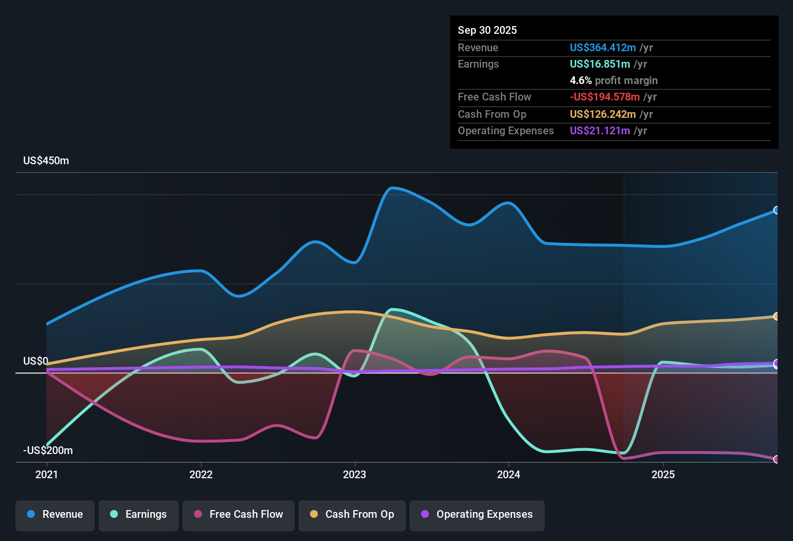793x541 pixels.
Task: Click the Earnings row label in tooltip
Action: (478, 64)
